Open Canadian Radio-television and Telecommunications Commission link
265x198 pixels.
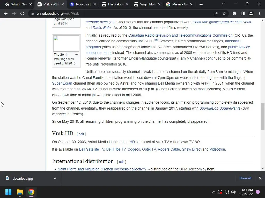pyautogui.click(x=180, y=35)
